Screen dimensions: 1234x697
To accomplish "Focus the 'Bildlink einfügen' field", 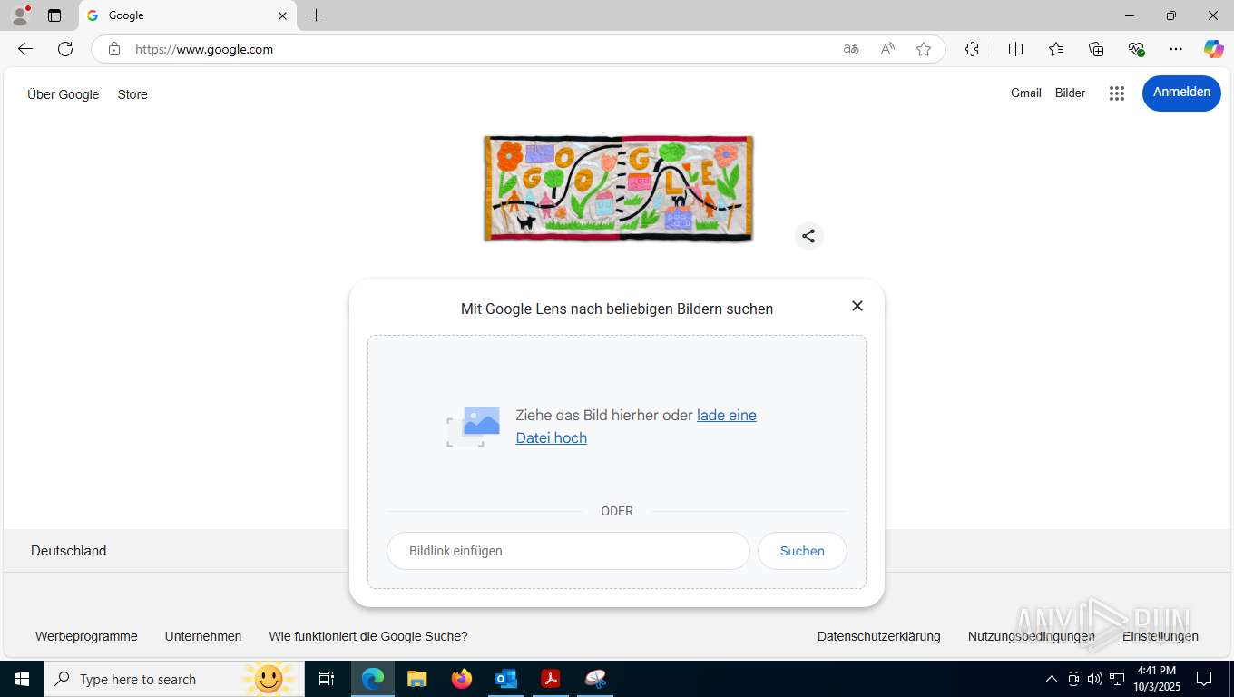I will click(568, 551).
